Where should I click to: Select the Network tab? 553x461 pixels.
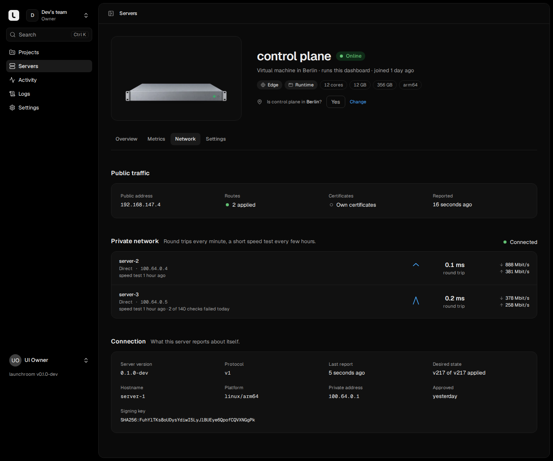185,139
